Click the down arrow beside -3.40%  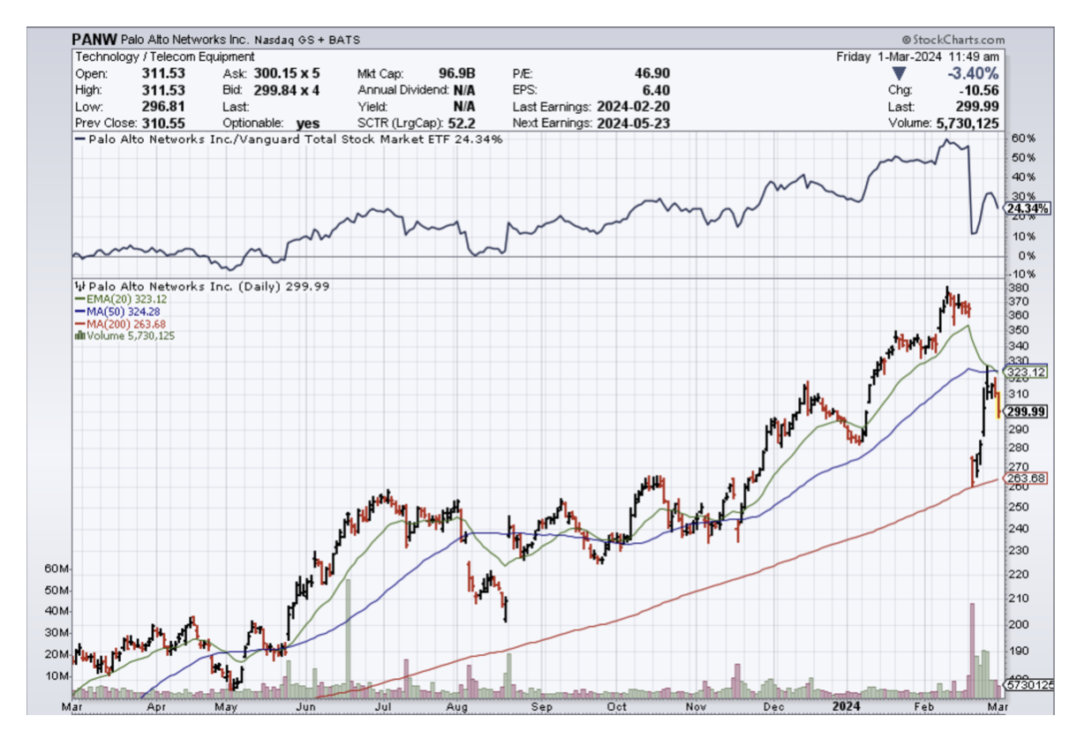pos(900,73)
